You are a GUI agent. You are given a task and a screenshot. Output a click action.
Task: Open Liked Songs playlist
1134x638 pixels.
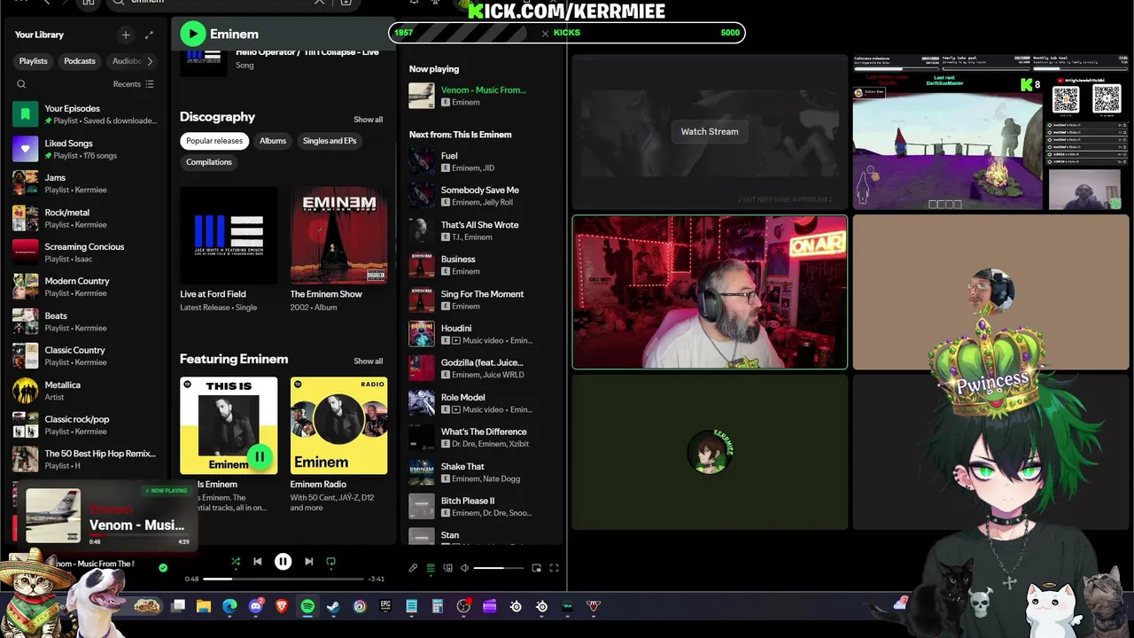point(87,149)
